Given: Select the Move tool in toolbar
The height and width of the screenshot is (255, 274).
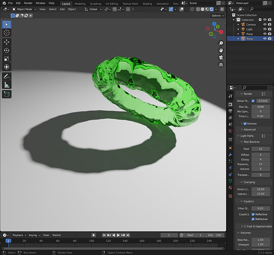Looking at the screenshot, I should click(7, 42).
